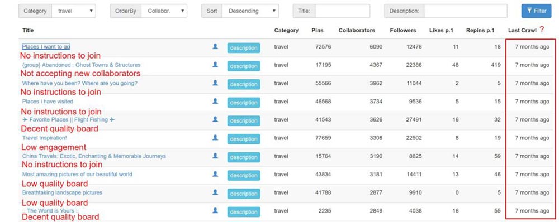This screenshot has width=559, height=222.
Task: Open :: The World is Yours :: link
Action: [51, 211]
